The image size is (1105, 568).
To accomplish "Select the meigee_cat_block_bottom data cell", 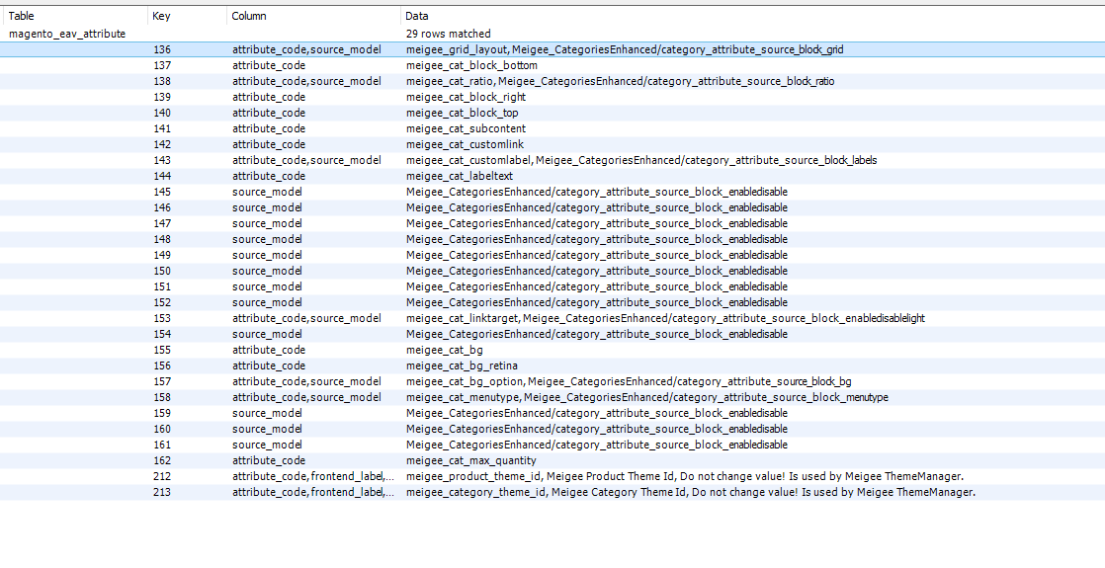I will coord(471,65).
